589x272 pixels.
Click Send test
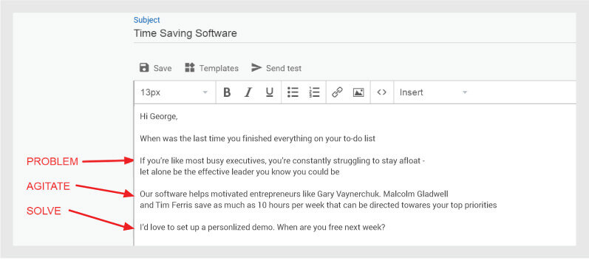click(284, 69)
